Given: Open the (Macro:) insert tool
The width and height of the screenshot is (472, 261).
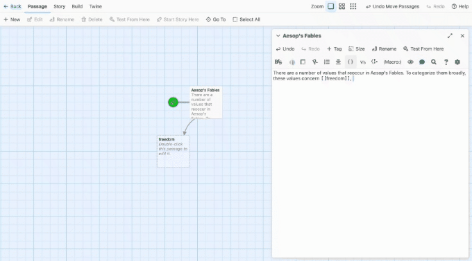Looking at the screenshot, I should pyautogui.click(x=392, y=62).
